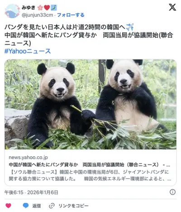Open the circled info icon beside the date
The width and height of the screenshot is (181, 212).
pos(172,192)
